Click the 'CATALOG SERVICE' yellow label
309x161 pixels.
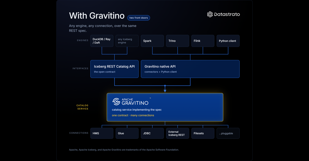coord(82,107)
